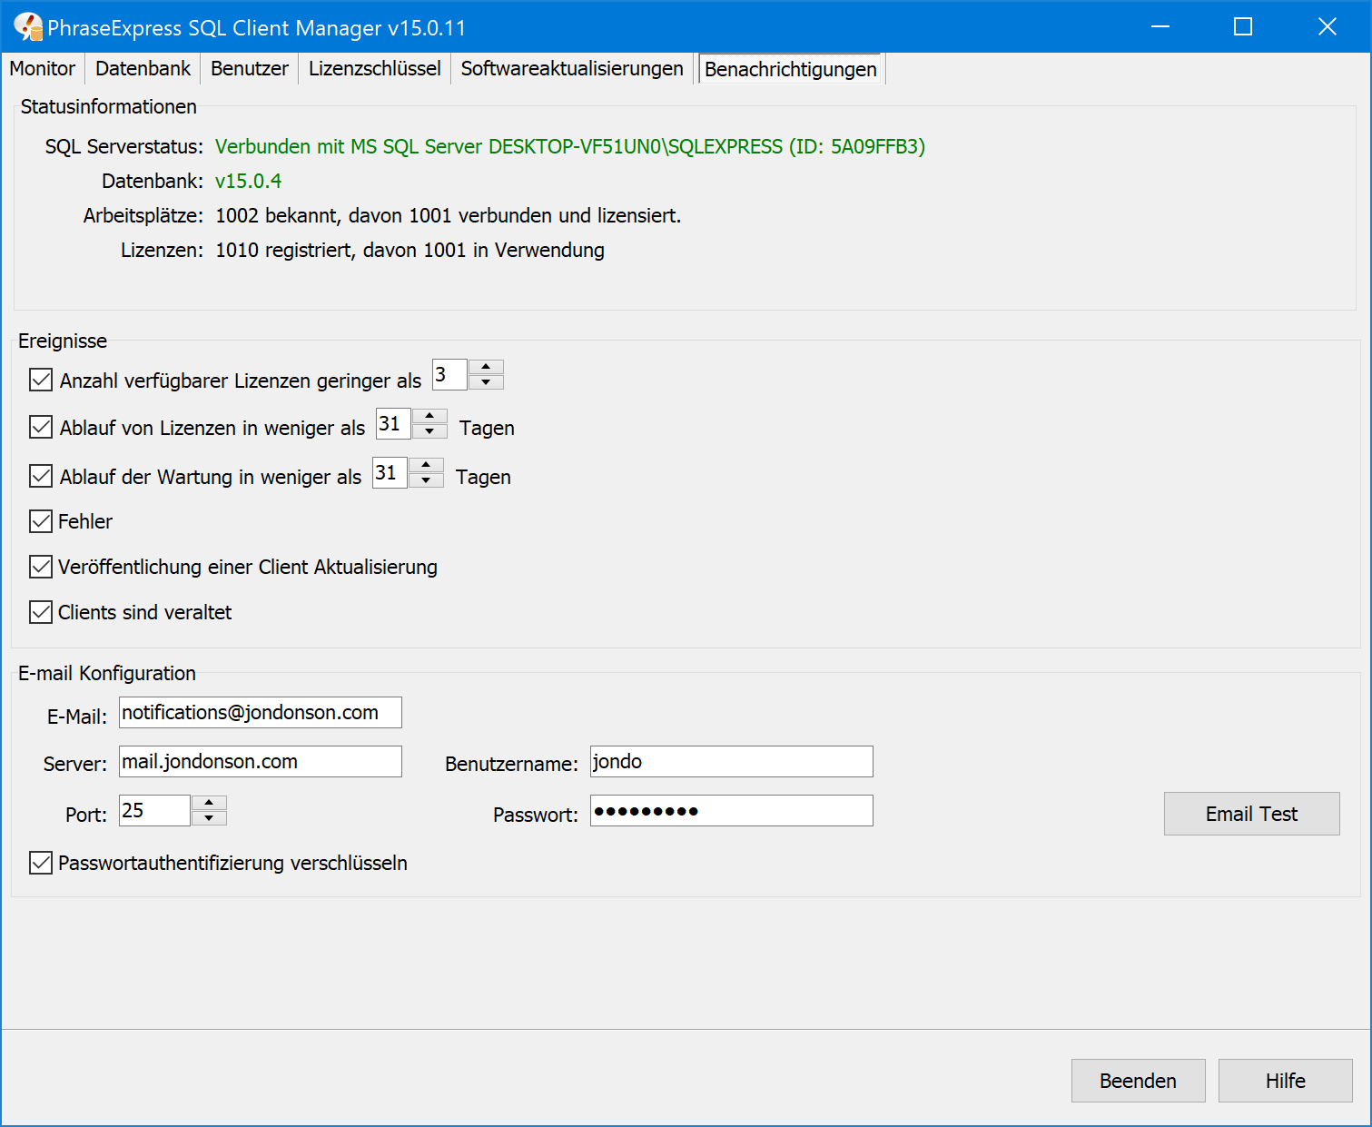Click the Ablauf von Lizenzen days field
This screenshot has height=1127, width=1372.
coord(393,423)
